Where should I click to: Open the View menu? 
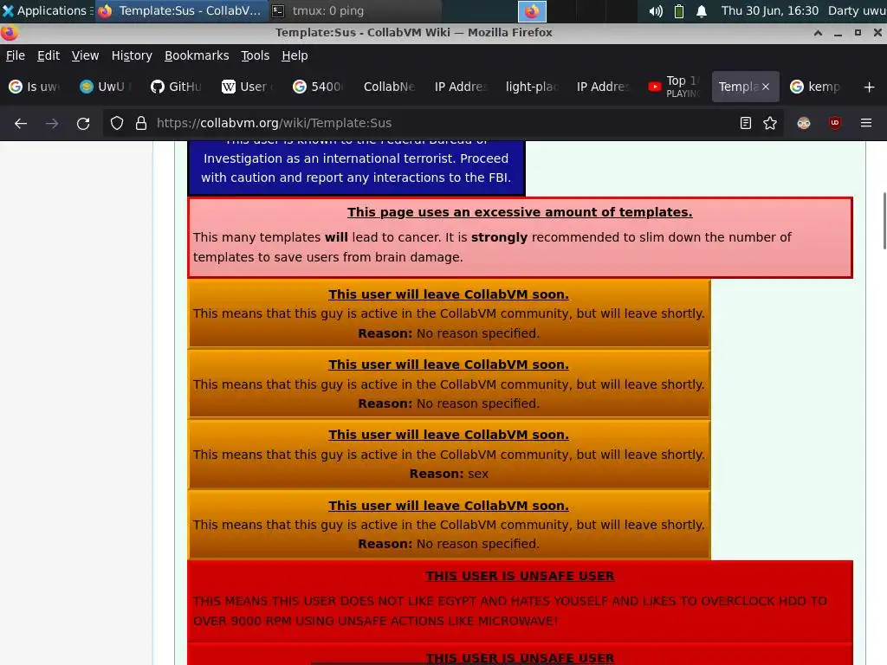pos(85,55)
